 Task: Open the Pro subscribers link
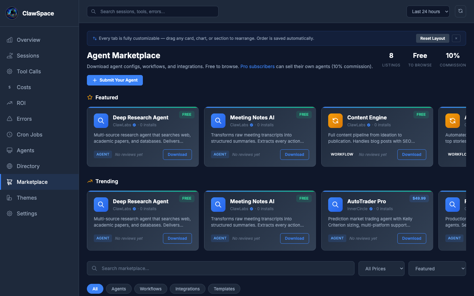tap(257, 66)
